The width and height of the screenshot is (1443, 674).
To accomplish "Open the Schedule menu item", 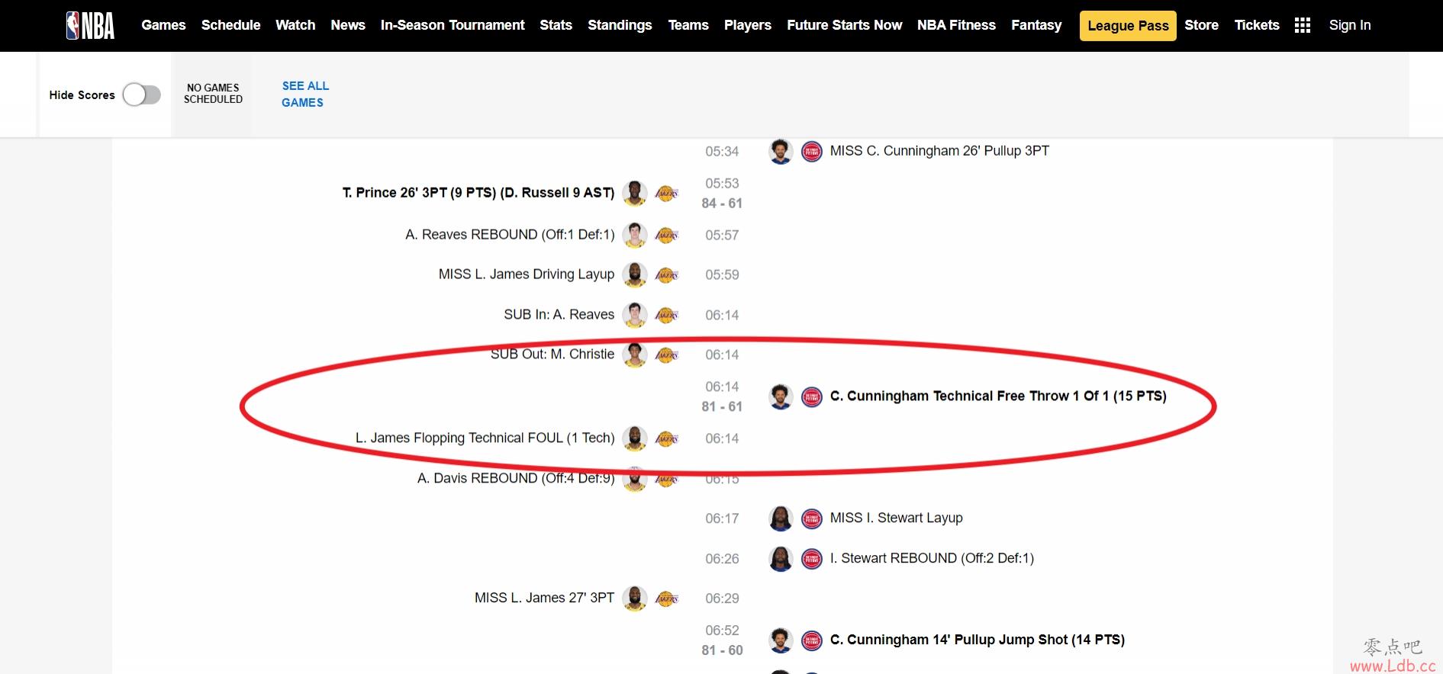I will point(231,25).
